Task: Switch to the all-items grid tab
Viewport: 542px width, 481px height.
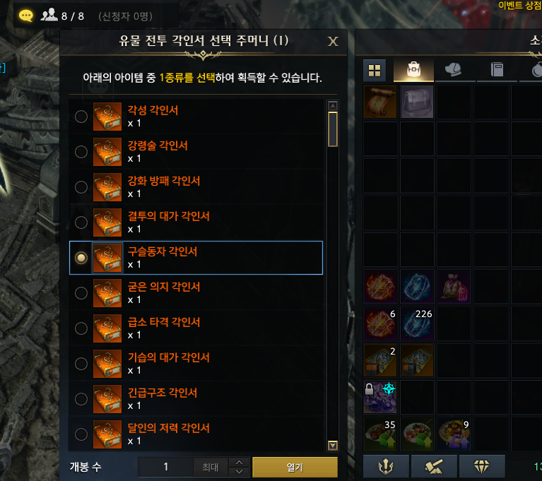Action: coord(375,70)
